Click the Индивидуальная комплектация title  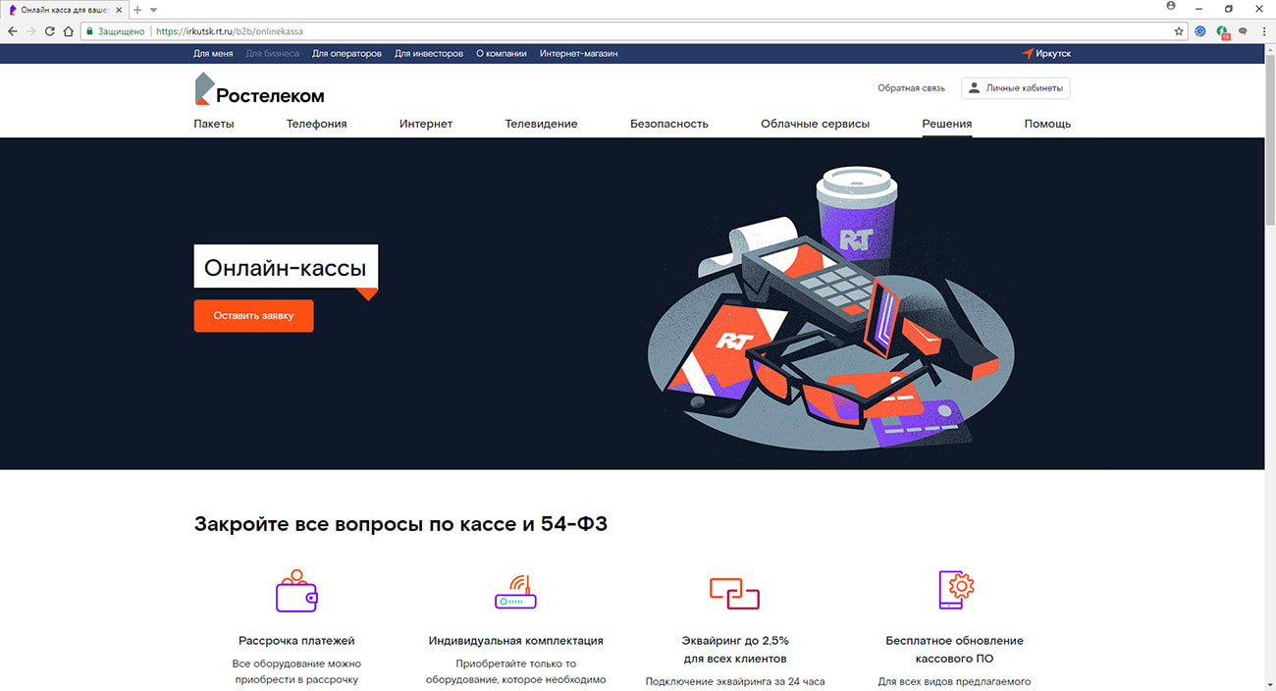[516, 641]
